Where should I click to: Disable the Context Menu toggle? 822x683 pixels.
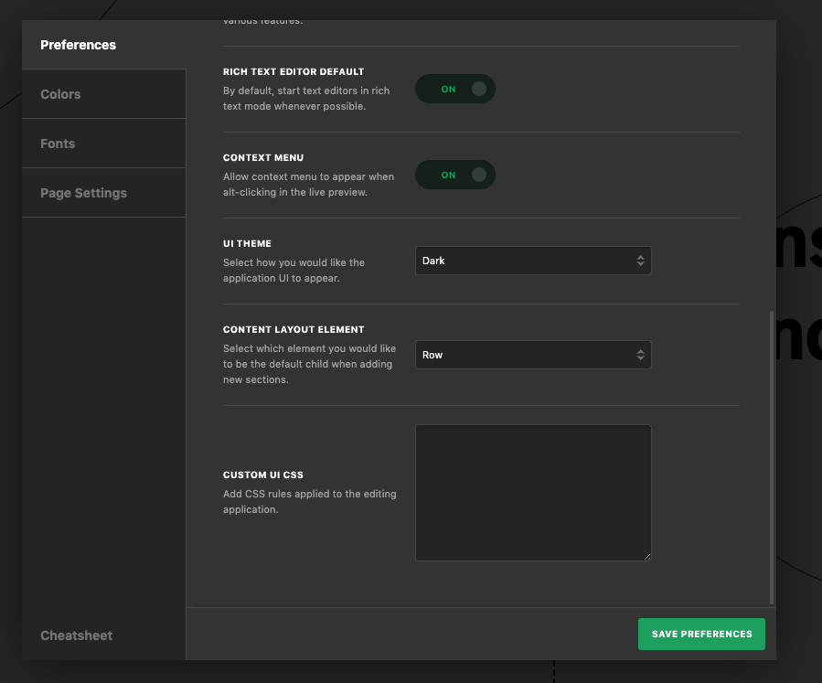454,176
